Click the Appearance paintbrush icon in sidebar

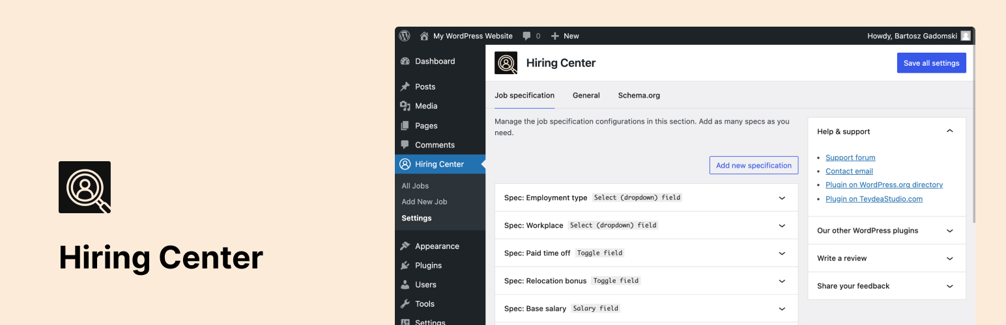[405, 246]
